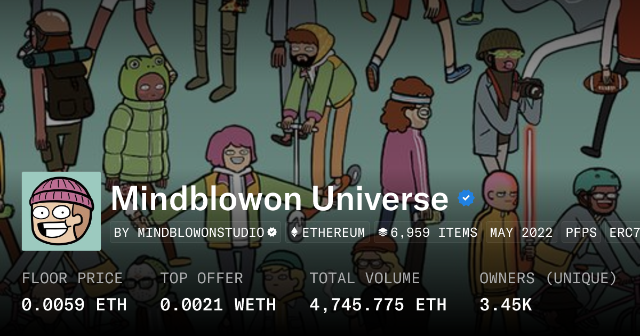This screenshot has height=336, width=640.
Task: Click the blue verified badge beside title
Action: pos(466,198)
